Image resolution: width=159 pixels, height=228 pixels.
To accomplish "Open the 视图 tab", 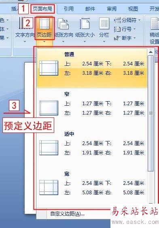I will coord(133,9).
